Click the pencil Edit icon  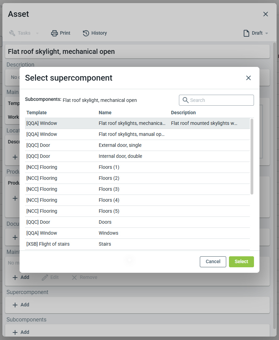(45, 277)
